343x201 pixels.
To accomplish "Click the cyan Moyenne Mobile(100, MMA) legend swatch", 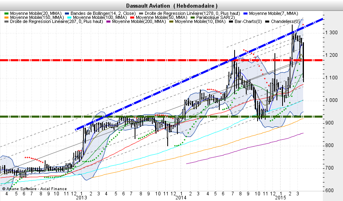I will [x=69, y=17].
